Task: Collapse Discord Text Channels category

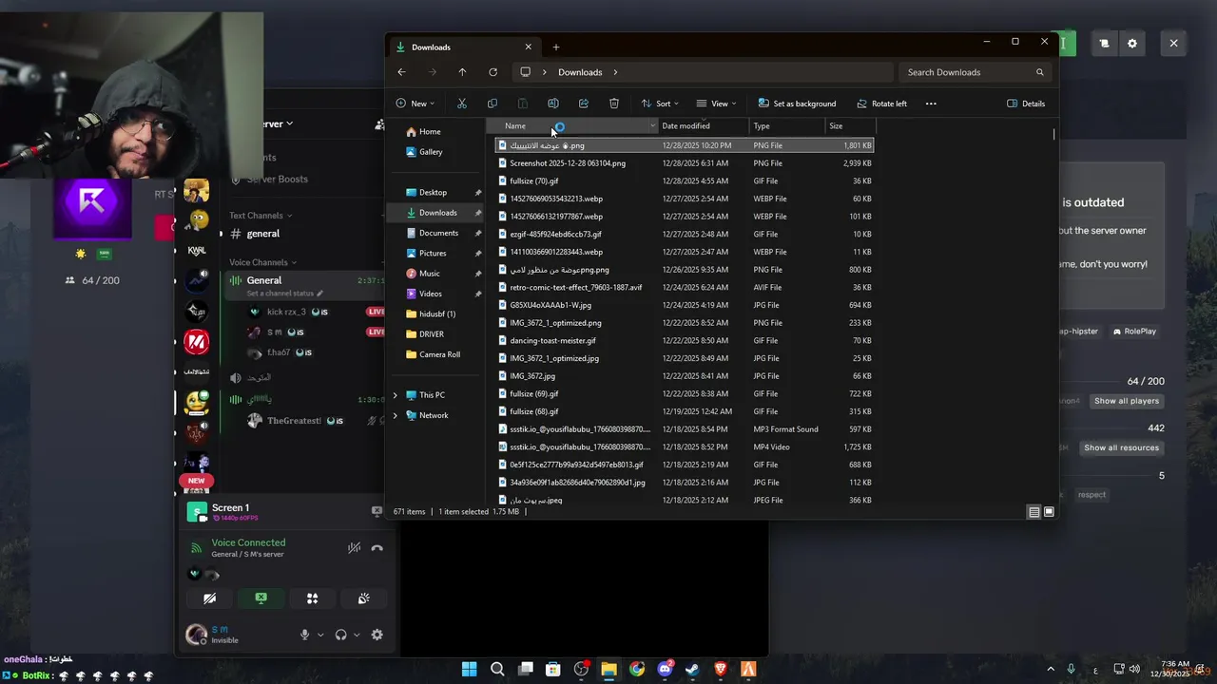Action: pos(261,216)
